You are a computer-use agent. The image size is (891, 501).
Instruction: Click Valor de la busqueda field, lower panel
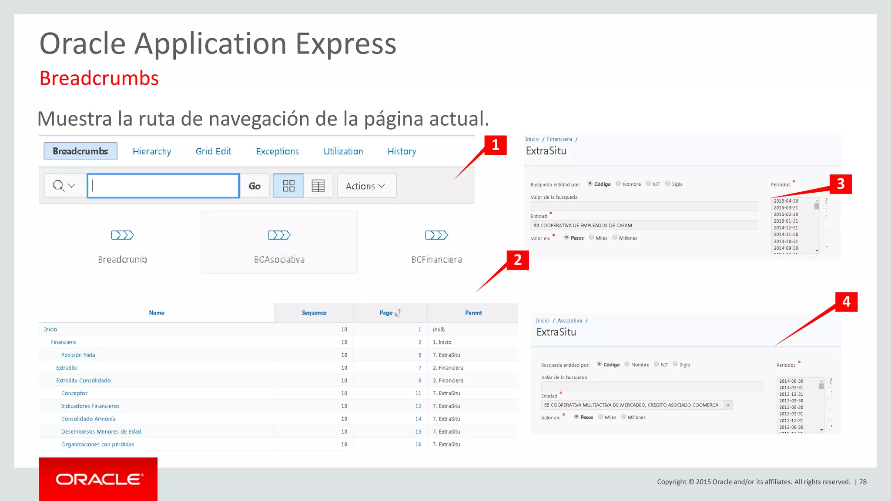point(653,386)
